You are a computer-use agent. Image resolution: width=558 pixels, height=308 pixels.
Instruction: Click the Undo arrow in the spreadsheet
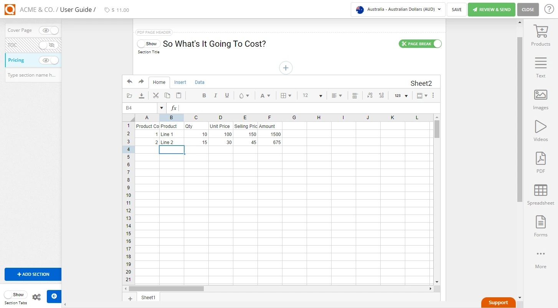pos(129,82)
